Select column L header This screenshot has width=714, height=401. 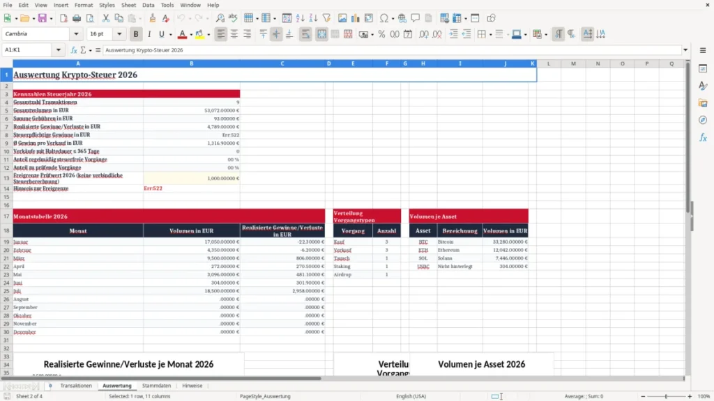tap(549, 63)
